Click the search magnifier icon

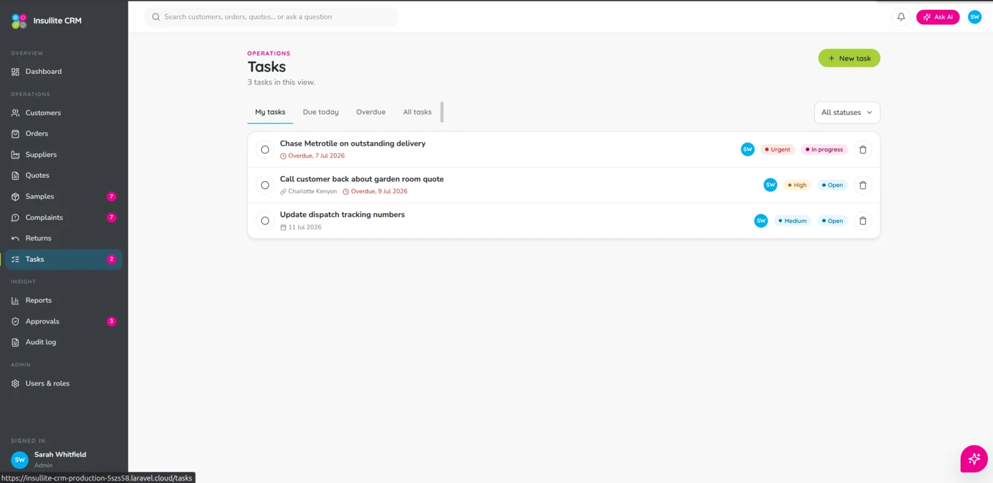click(156, 17)
